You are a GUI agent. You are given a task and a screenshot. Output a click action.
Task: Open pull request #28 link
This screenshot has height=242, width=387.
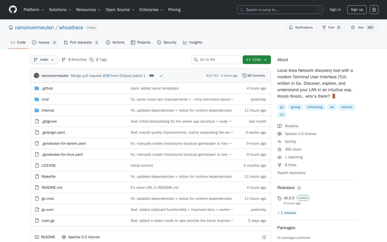tap(106, 76)
